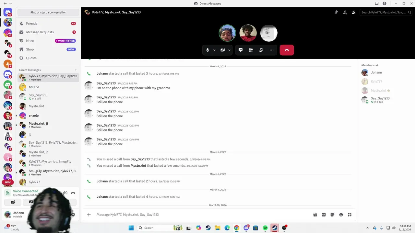
Task: Toggle camera in the Voice Connected panel
Action: pos(13,202)
